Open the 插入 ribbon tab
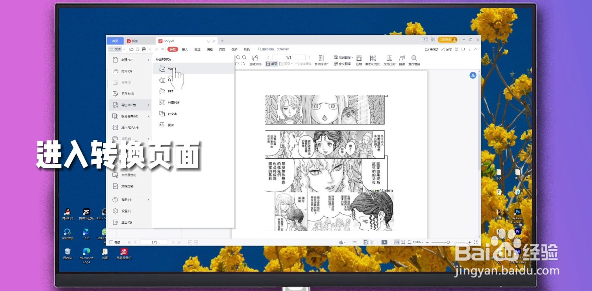Viewport: 592px width, 291px height. point(185,49)
